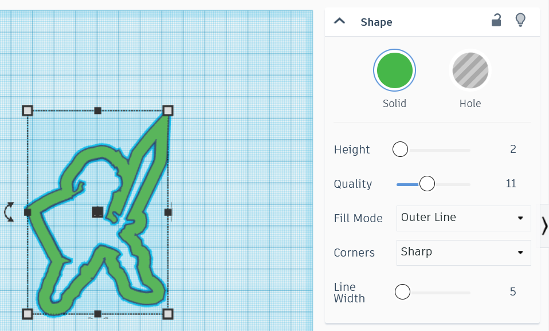549x331 pixels.
Task: Click the top-right white corner scale handle
Action: point(167,109)
